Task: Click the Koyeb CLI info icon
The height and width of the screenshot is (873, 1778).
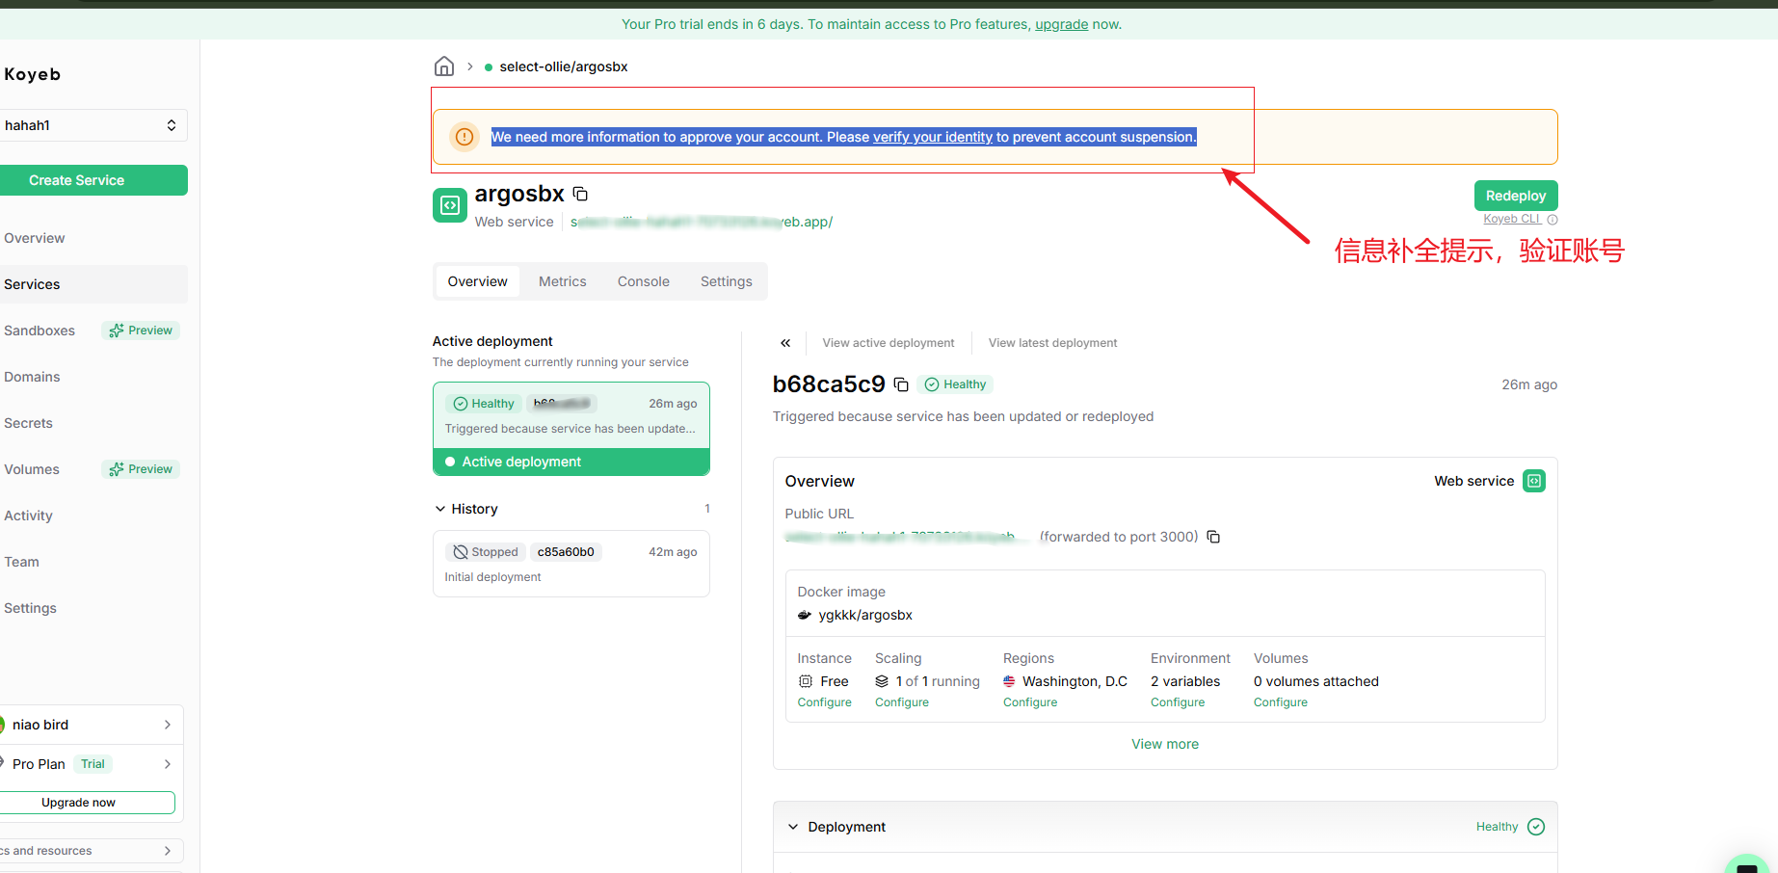Action: 1552,220
